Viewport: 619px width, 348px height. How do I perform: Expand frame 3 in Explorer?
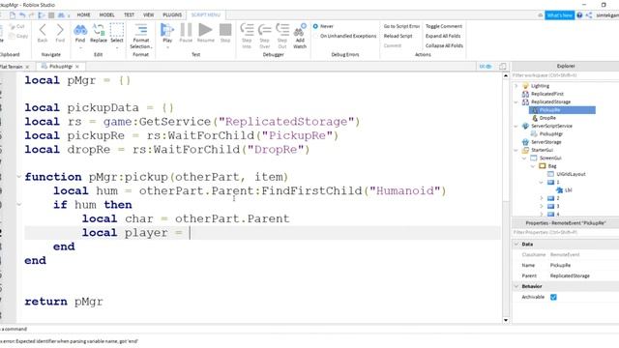point(542,206)
